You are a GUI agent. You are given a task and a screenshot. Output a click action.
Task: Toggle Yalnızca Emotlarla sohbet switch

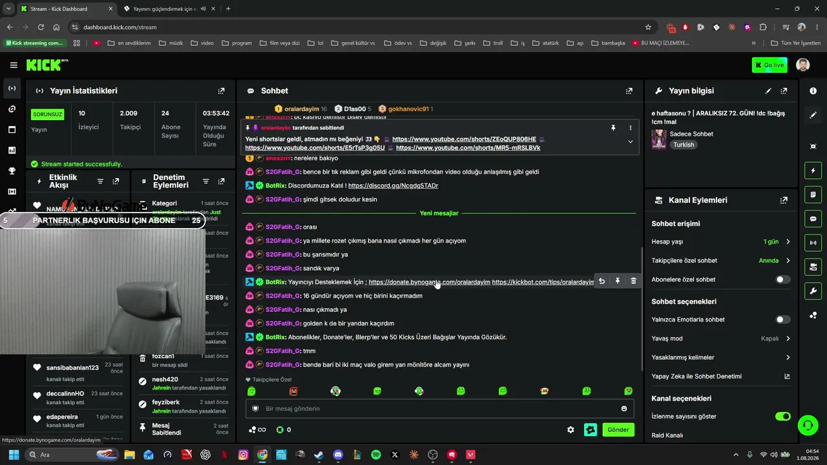pos(782,320)
